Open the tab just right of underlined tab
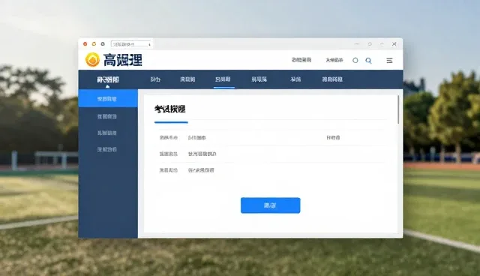 [259, 79]
